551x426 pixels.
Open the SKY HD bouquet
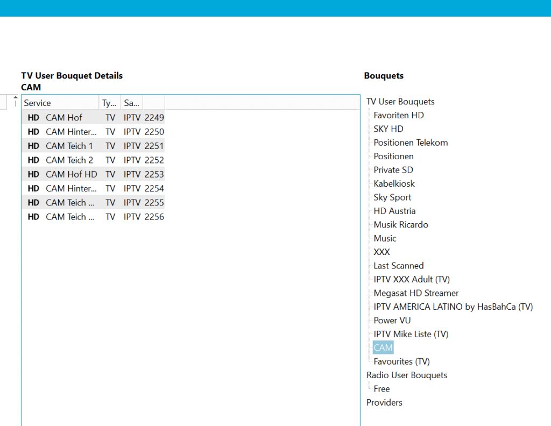[388, 129]
